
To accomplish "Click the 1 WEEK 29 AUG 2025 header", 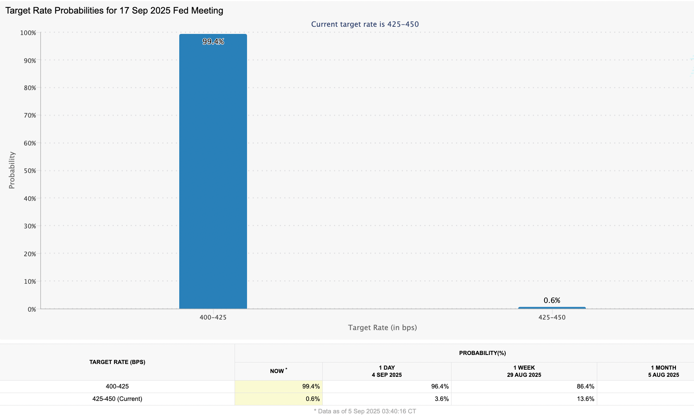I will [x=523, y=371].
